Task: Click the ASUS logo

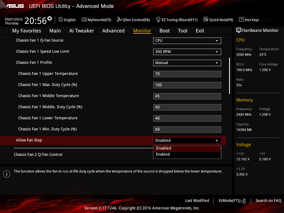Action: coord(12,6)
